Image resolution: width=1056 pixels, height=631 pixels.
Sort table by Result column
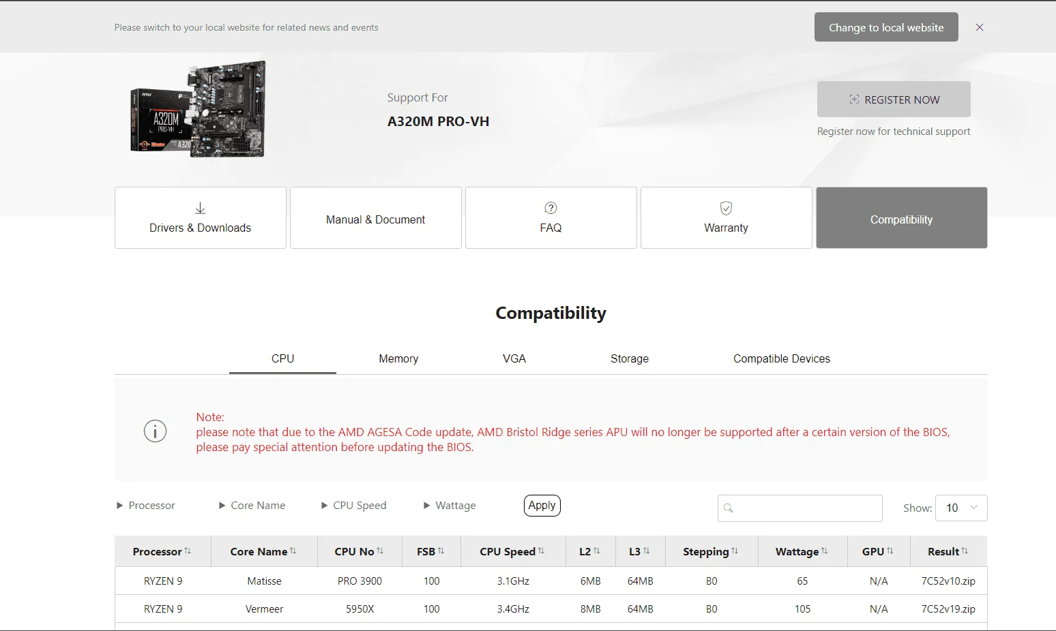pos(948,551)
